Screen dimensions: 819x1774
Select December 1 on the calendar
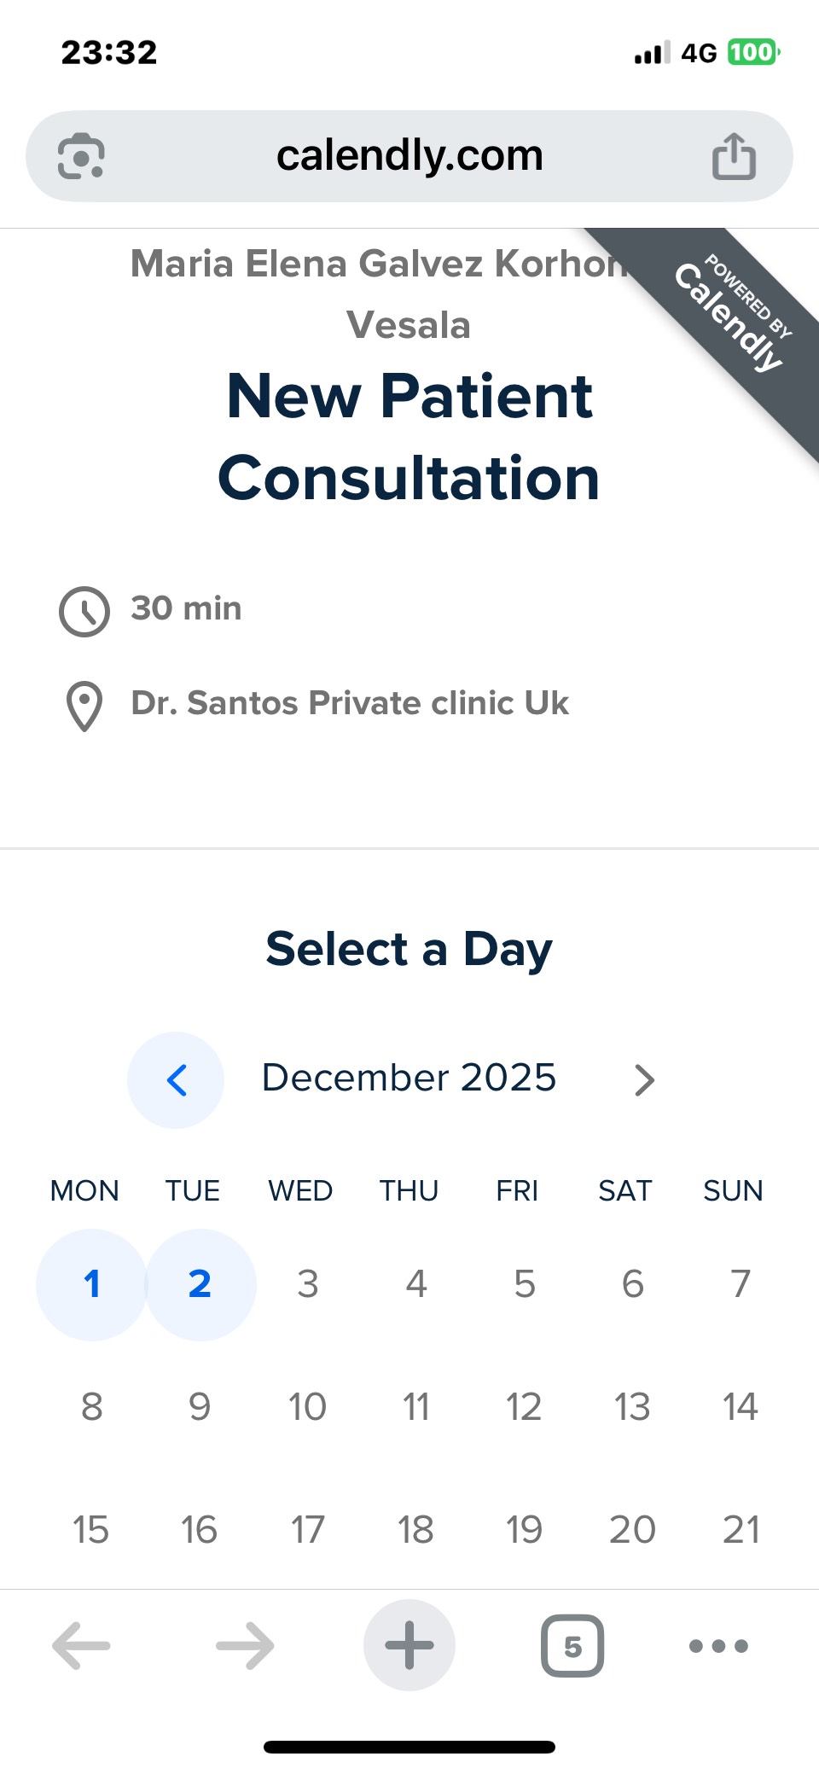click(91, 1284)
